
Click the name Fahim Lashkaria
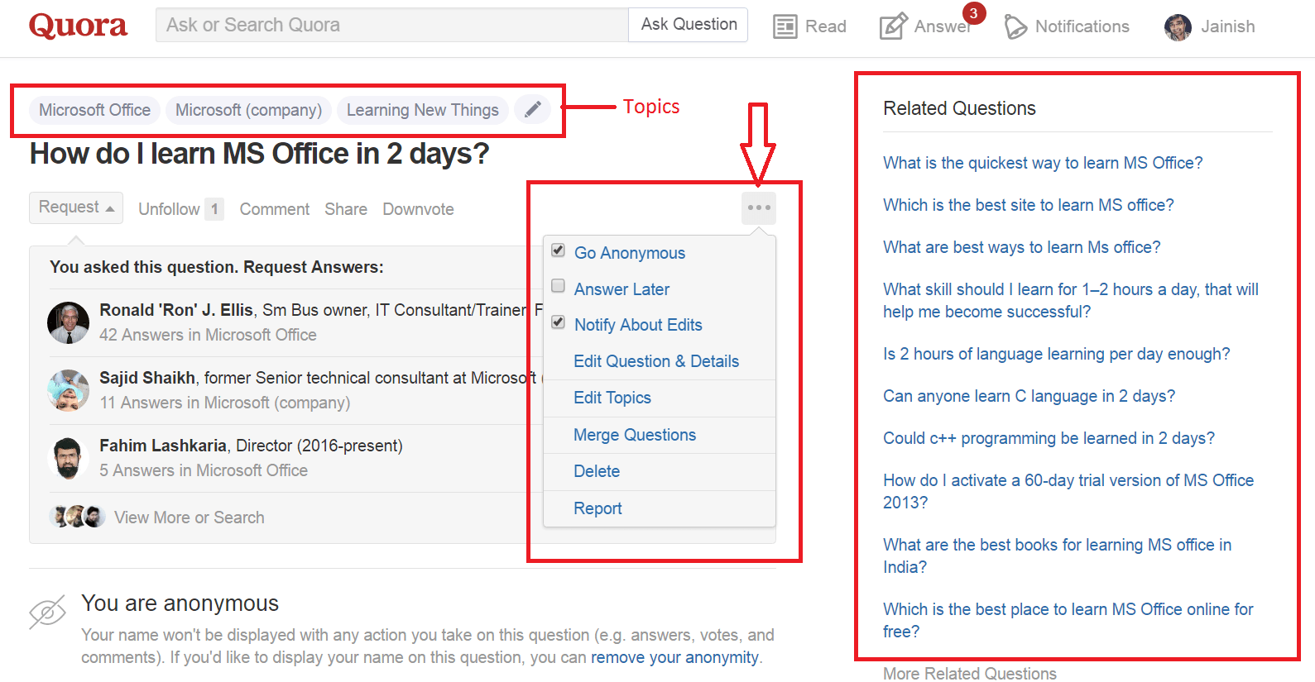[163, 446]
